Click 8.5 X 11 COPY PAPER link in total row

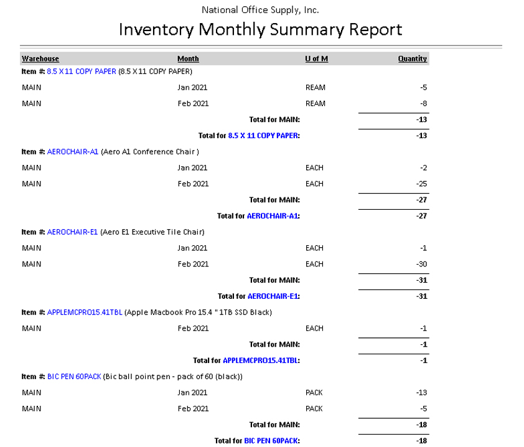(263, 136)
